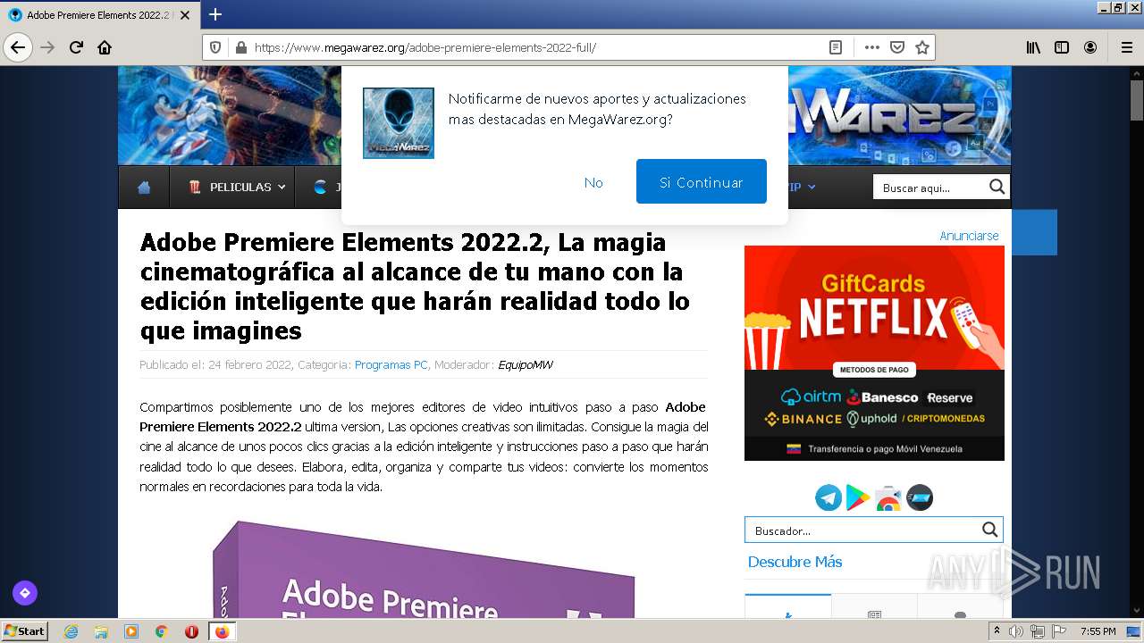Click the MegaWarez home icon in navbar
The height and width of the screenshot is (643, 1144).
pos(144,188)
